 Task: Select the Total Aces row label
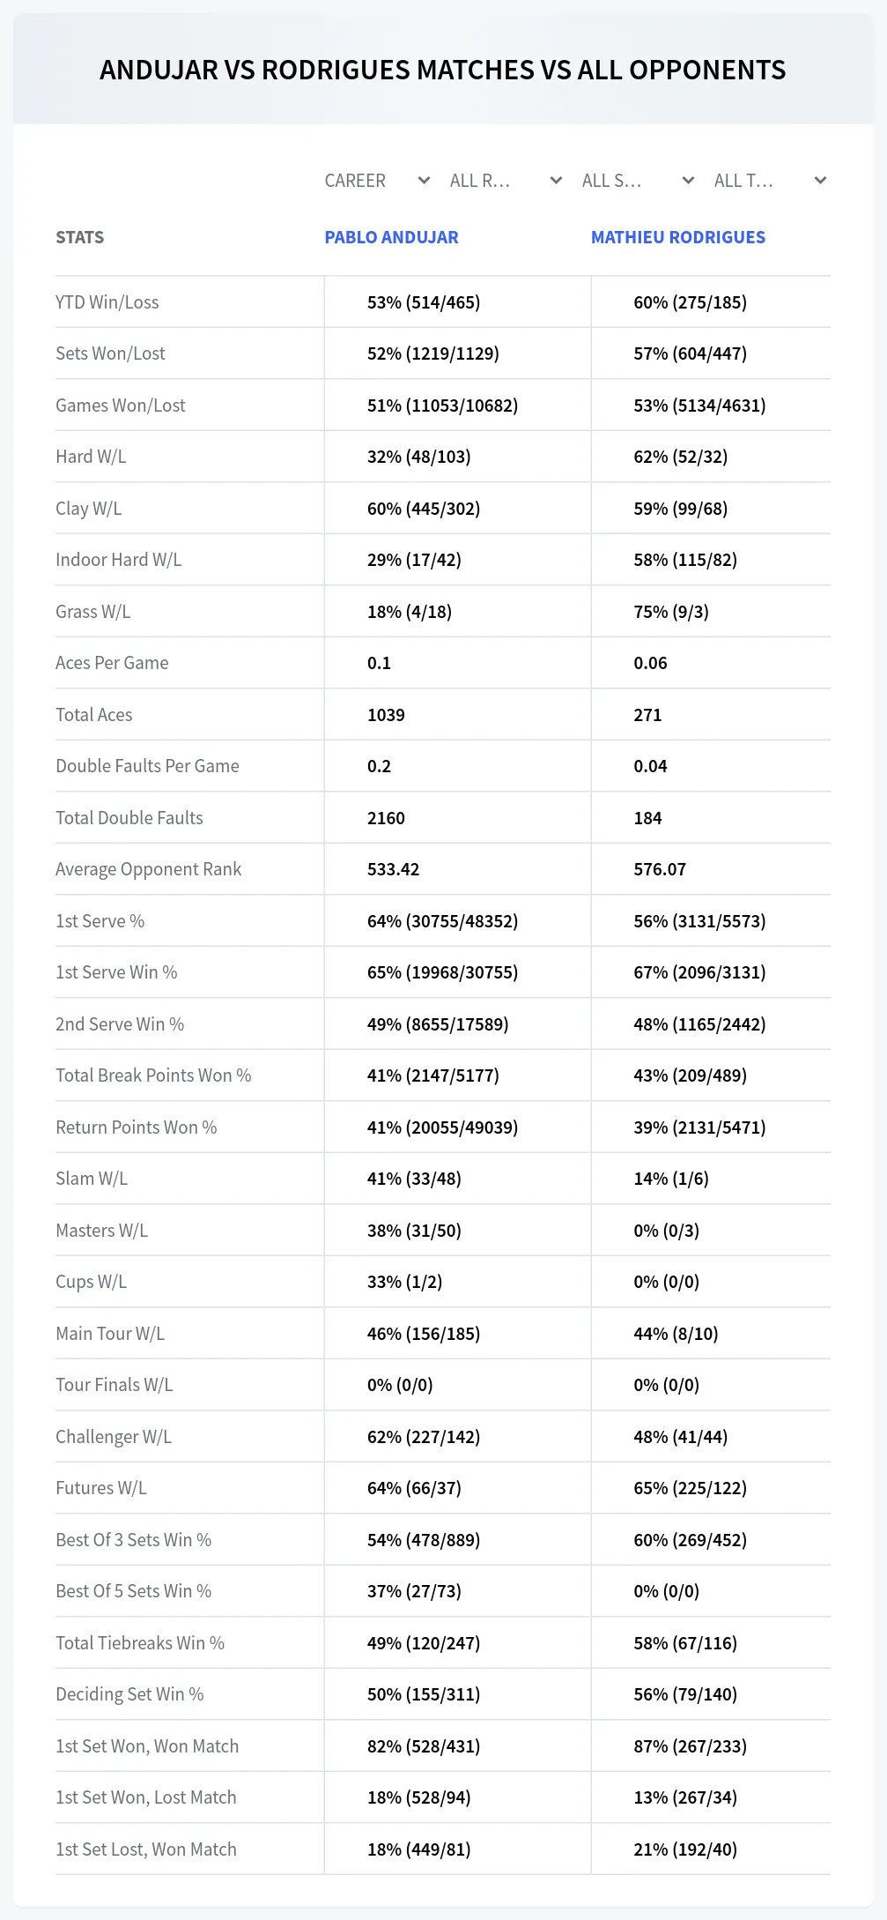point(94,715)
